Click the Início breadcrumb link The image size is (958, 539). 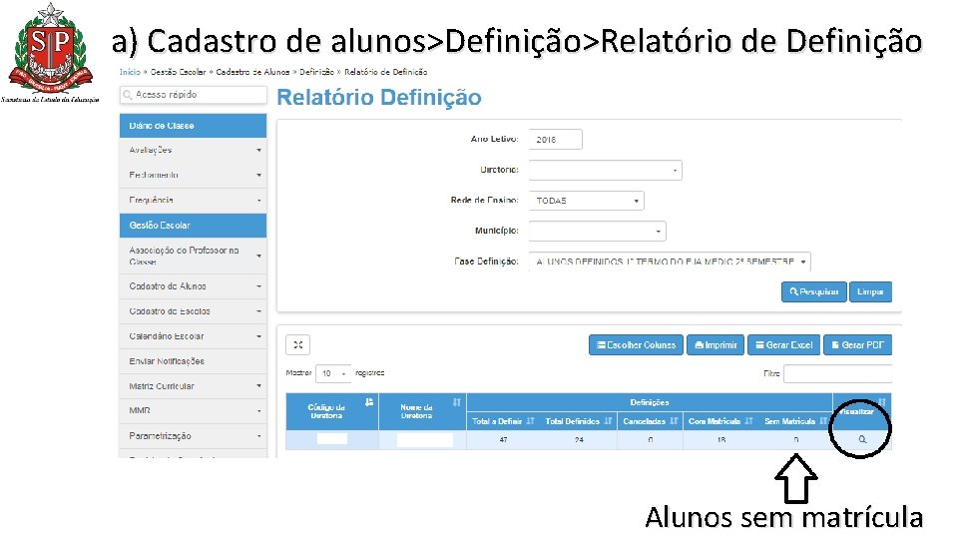point(130,72)
